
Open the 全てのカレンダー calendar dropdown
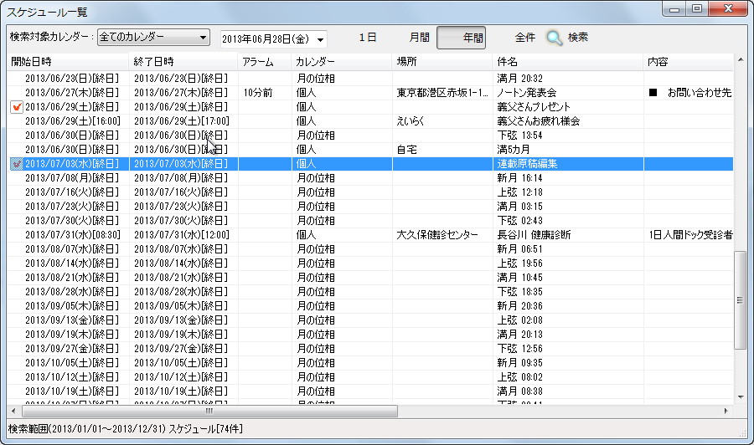coord(153,37)
